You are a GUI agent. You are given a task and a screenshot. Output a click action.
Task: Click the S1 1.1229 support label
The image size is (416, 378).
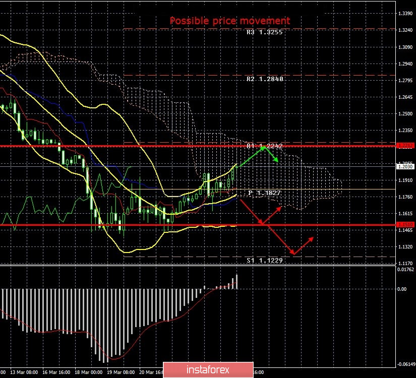265,261
